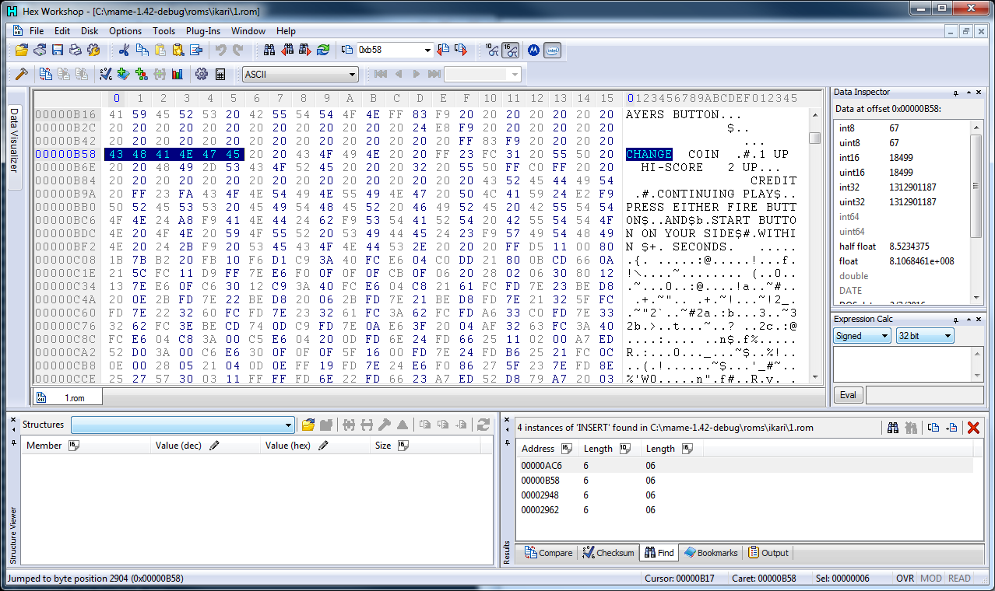
Task: Select the Find results tab
Action: coord(659,553)
